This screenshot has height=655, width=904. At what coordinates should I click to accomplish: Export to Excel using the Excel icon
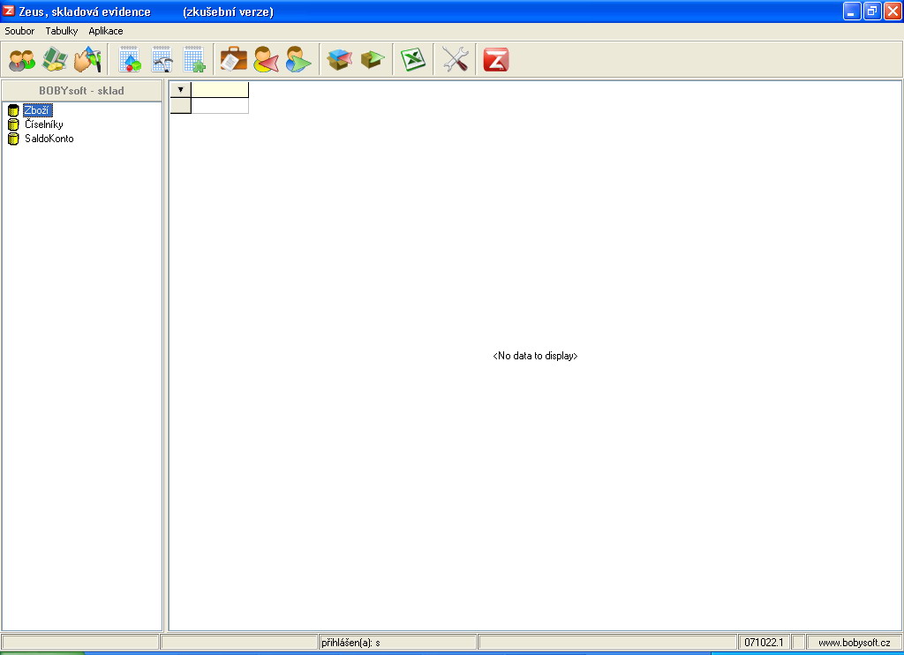tap(413, 59)
